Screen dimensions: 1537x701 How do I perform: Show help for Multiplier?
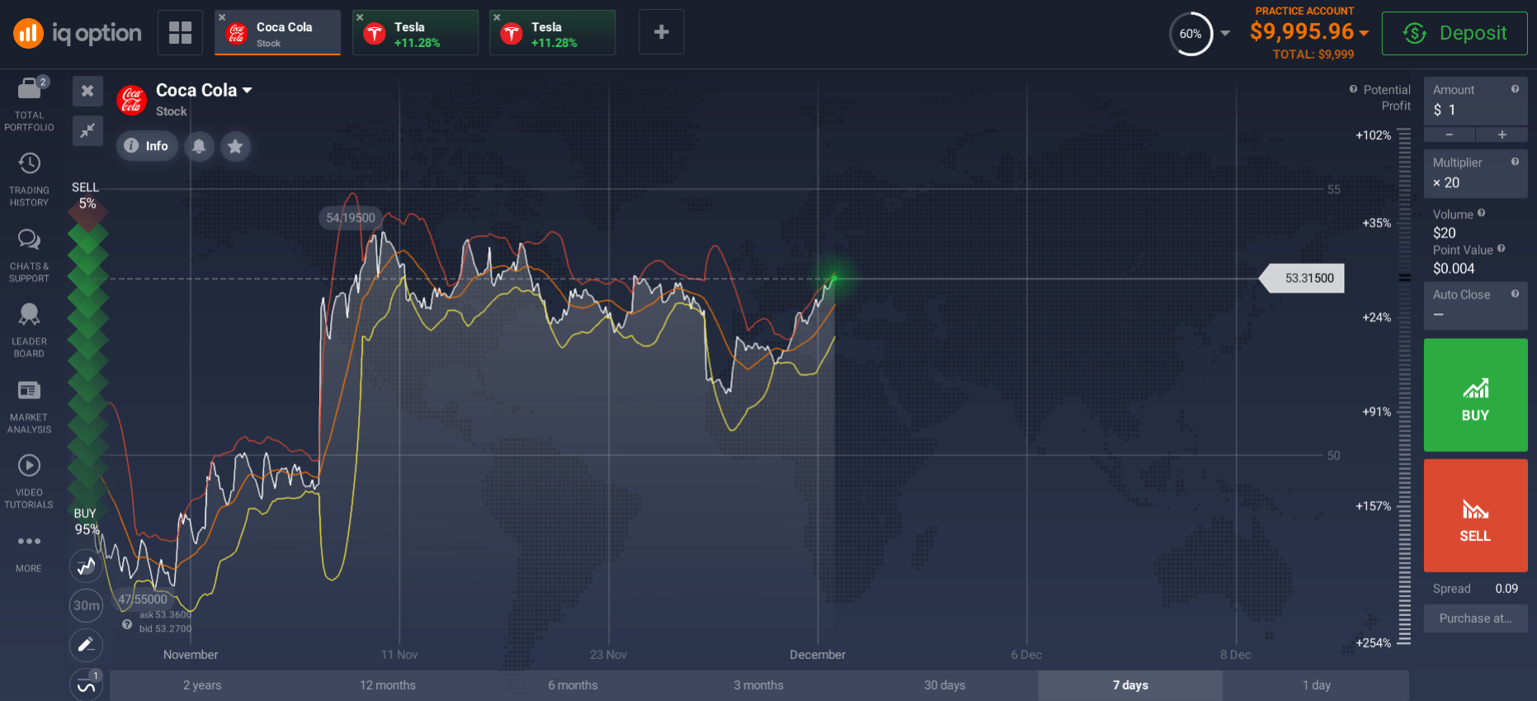pos(1515,162)
